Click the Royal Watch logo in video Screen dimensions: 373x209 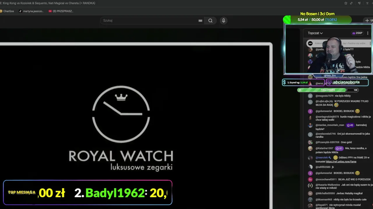pos(121,128)
